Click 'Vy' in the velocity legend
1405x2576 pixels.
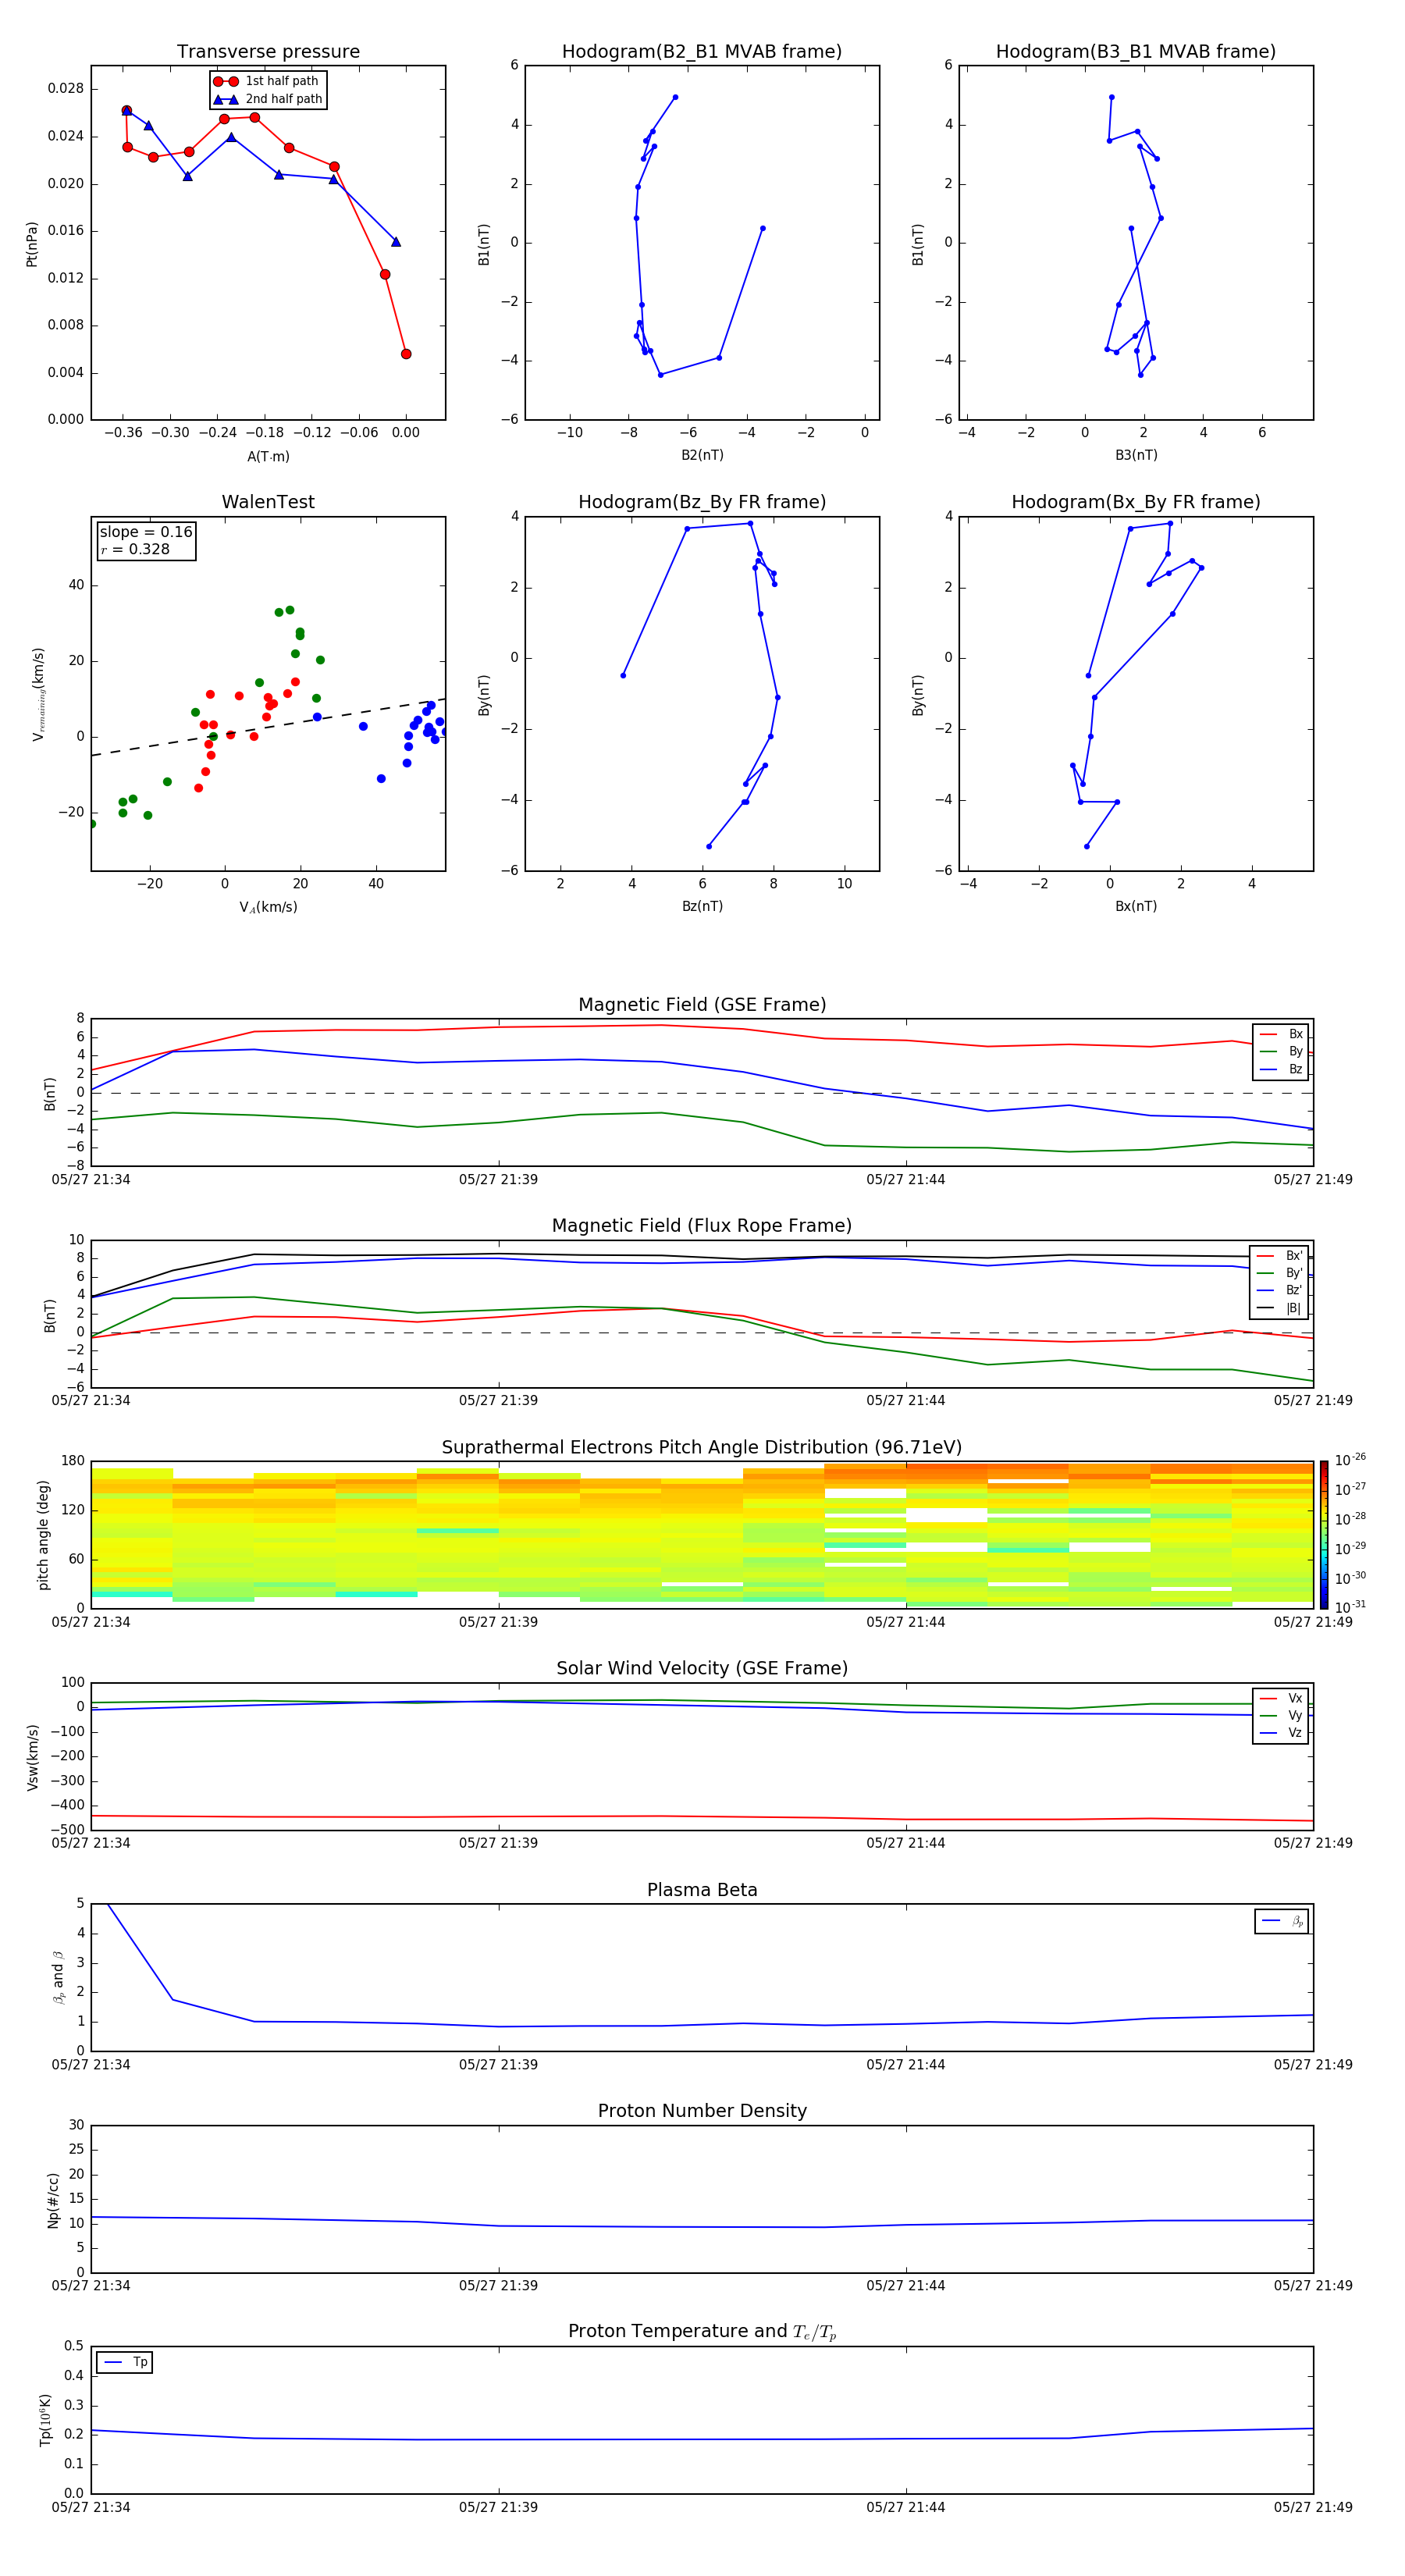coord(1295,1715)
